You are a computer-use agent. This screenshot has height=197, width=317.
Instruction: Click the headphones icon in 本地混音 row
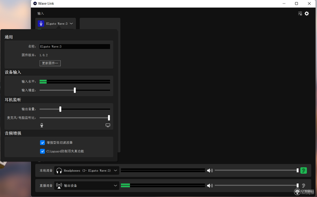pyautogui.click(x=59, y=171)
